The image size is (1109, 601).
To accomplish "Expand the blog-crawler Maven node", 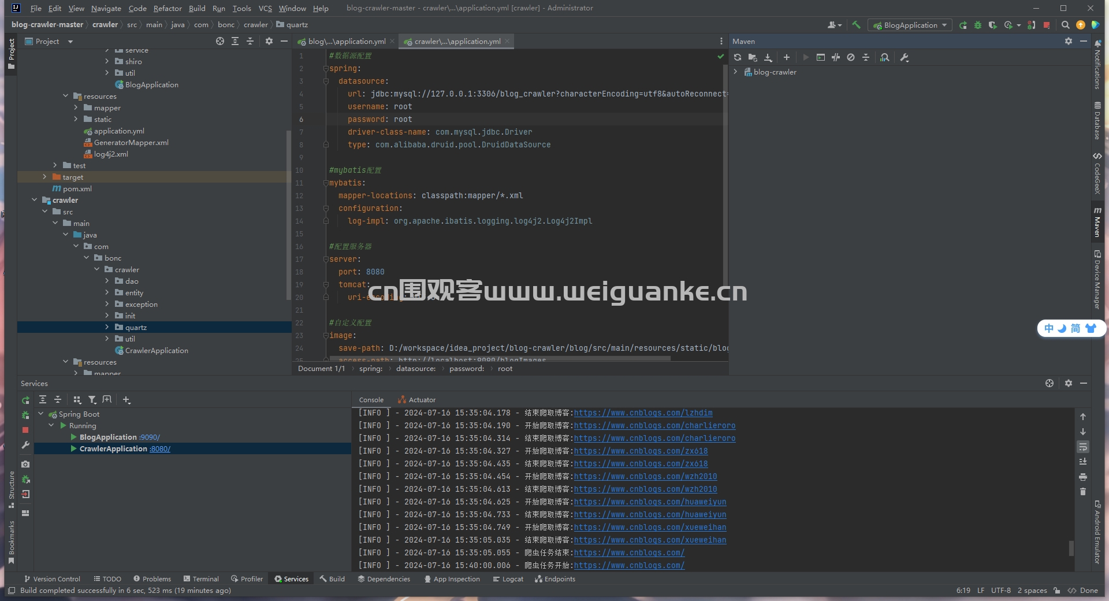I will point(735,72).
